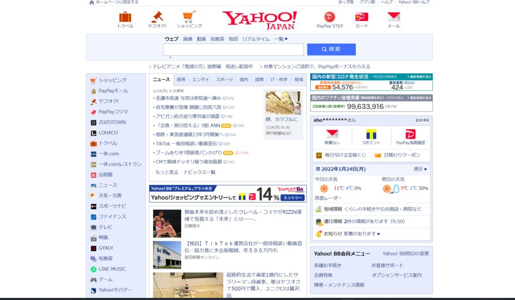Image resolution: width=515 pixels, height=300 pixels.
Task: Expand the お知らせ 新着があります dropdown
Action: [378, 234]
